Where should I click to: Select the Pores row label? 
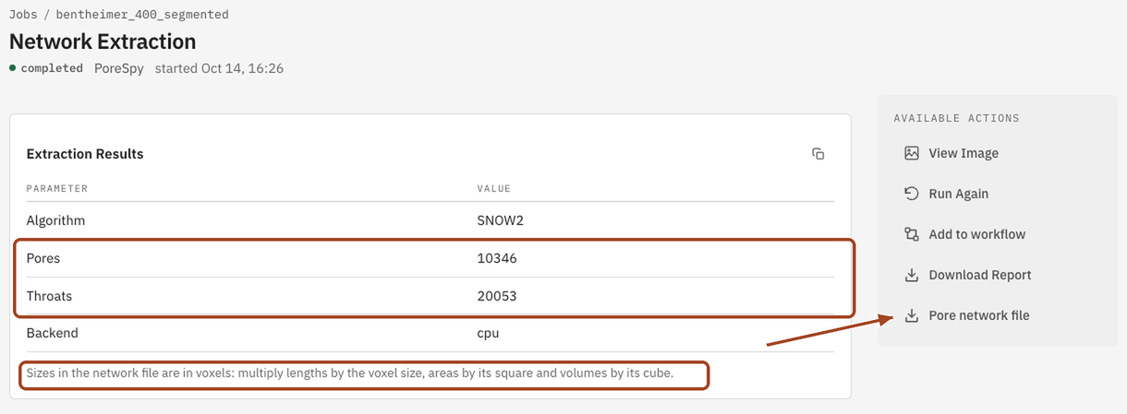click(43, 258)
